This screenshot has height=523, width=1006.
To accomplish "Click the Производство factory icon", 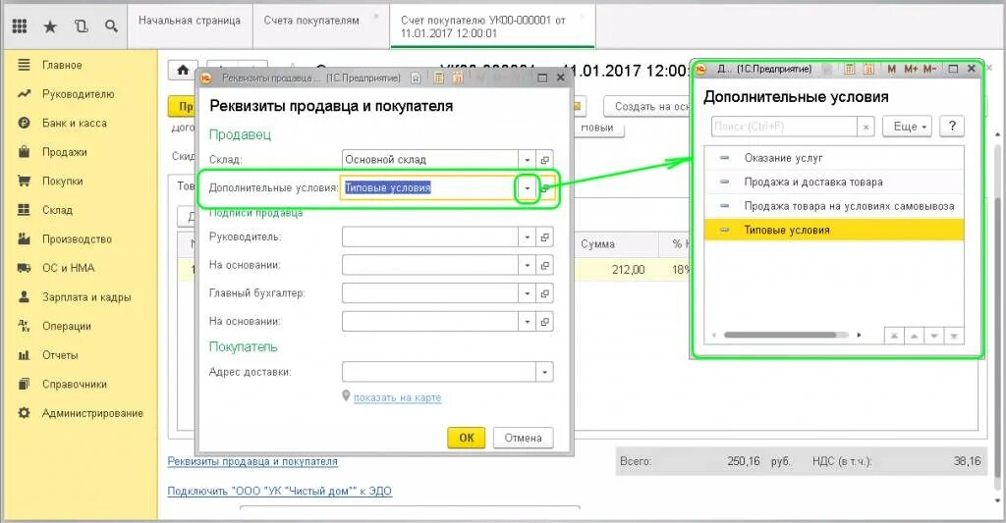I will point(24,239).
